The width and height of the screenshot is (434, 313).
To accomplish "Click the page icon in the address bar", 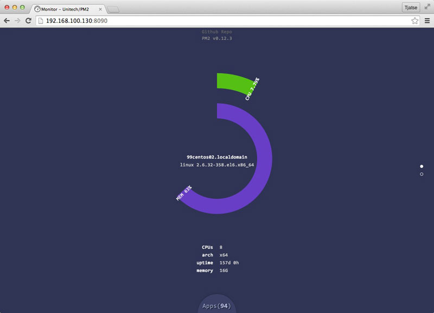I will click(41, 21).
